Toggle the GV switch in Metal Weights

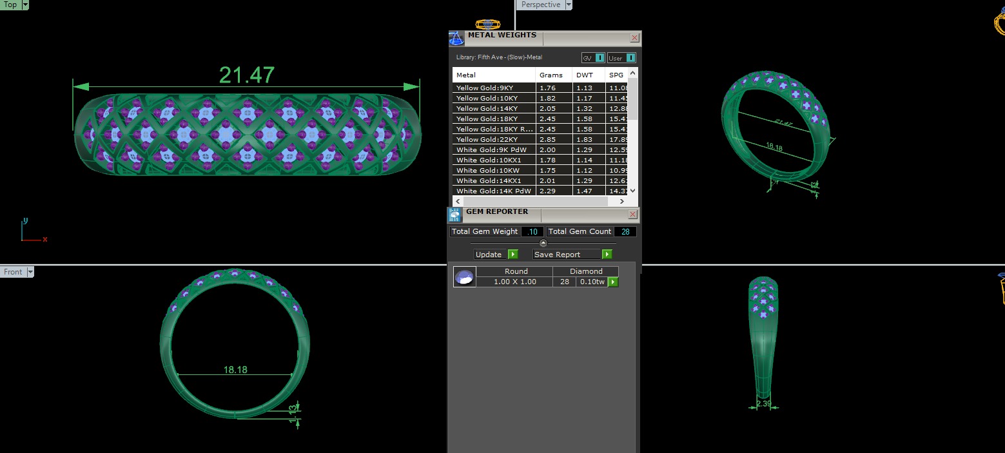point(593,58)
